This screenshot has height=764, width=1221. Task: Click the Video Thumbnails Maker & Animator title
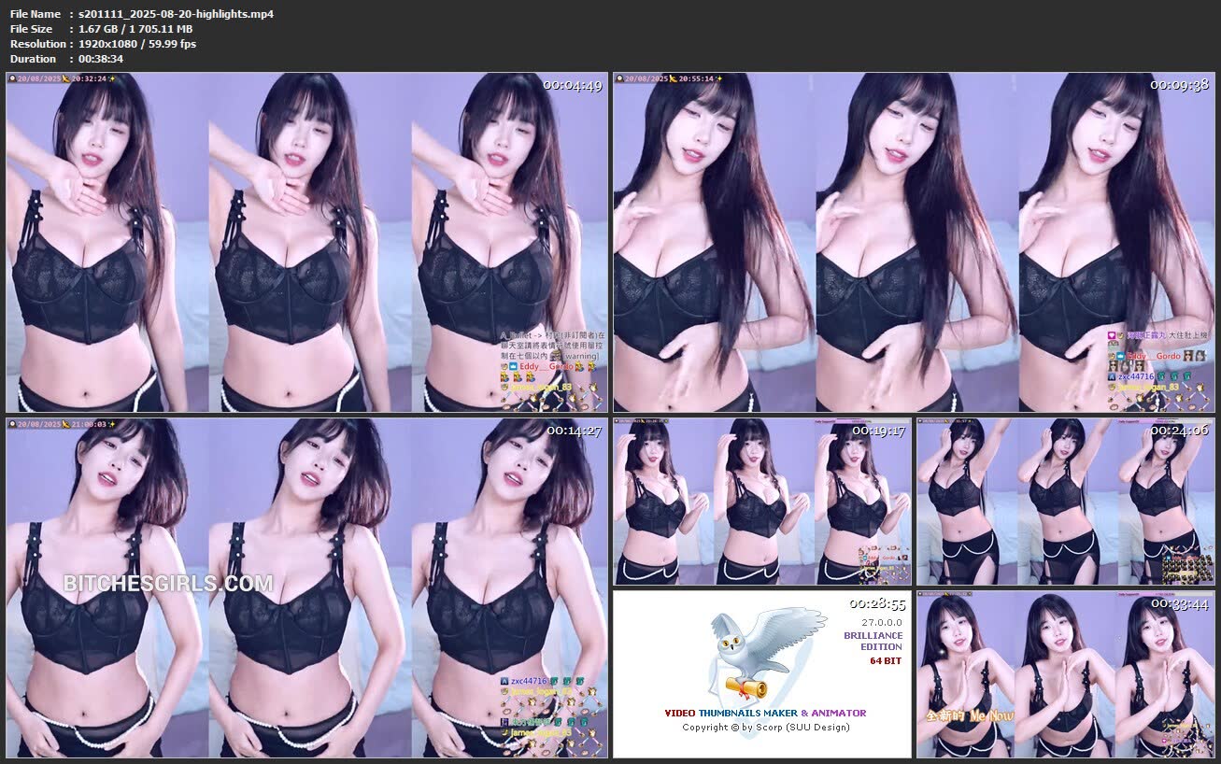[764, 713]
